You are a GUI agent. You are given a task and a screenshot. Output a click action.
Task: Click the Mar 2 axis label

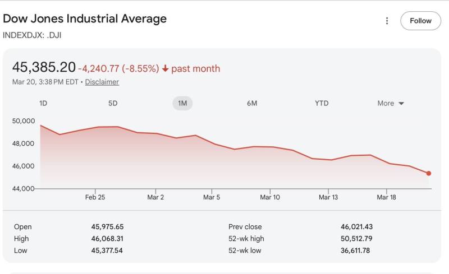(x=155, y=197)
